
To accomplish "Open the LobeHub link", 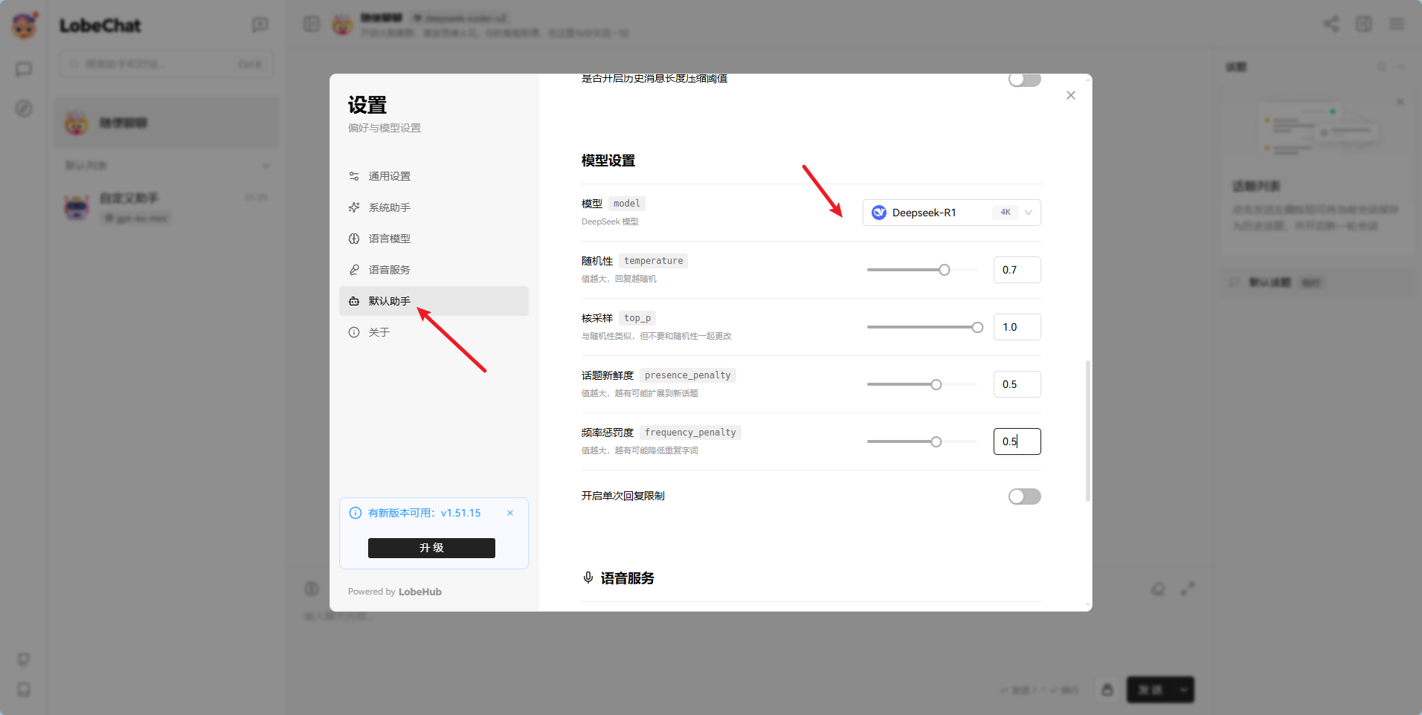I will tap(420, 592).
